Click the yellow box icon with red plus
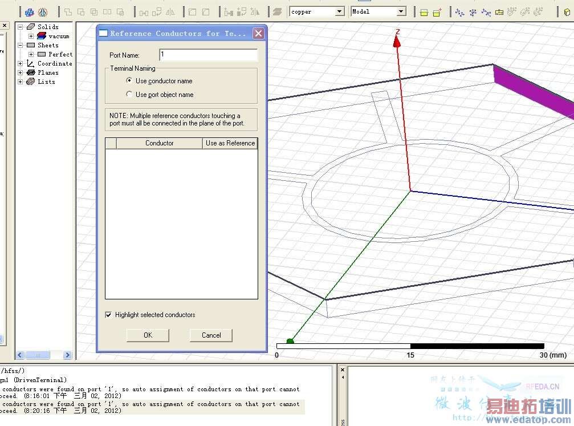 tap(437, 11)
